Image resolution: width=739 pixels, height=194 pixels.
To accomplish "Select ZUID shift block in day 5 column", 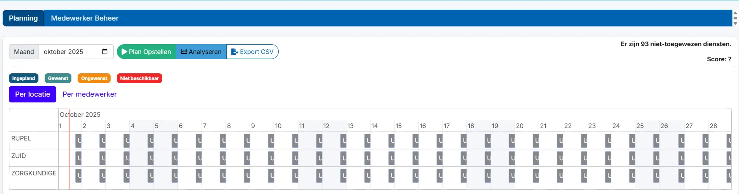I will (175, 158).
